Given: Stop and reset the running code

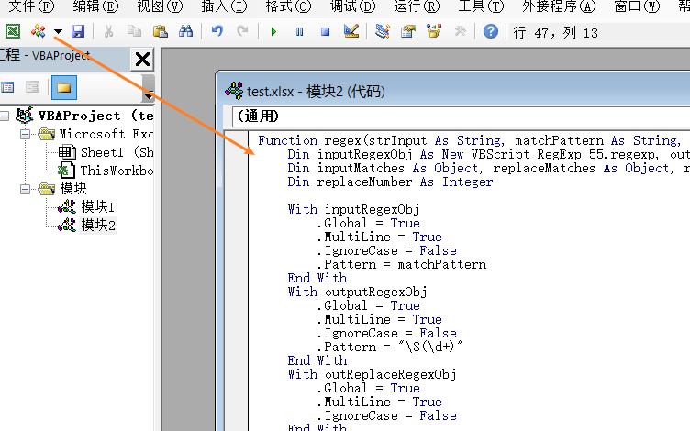Looking at the screenshot, I should (x=325, y=32).
